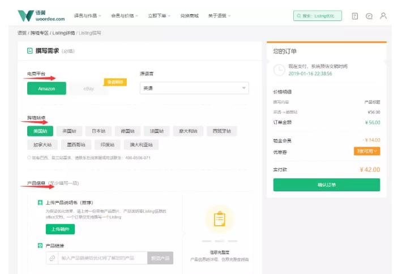Viewport: 402px width, 274px height.
Task: Click the clipboard 信息完整度 icon
Action: tap(220, 219)
